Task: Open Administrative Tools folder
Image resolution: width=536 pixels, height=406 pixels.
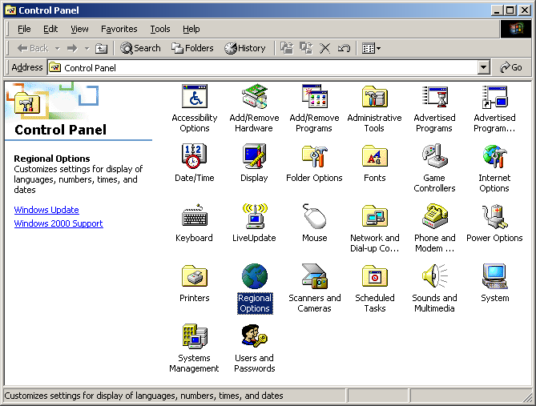Action: pos(375,97)
